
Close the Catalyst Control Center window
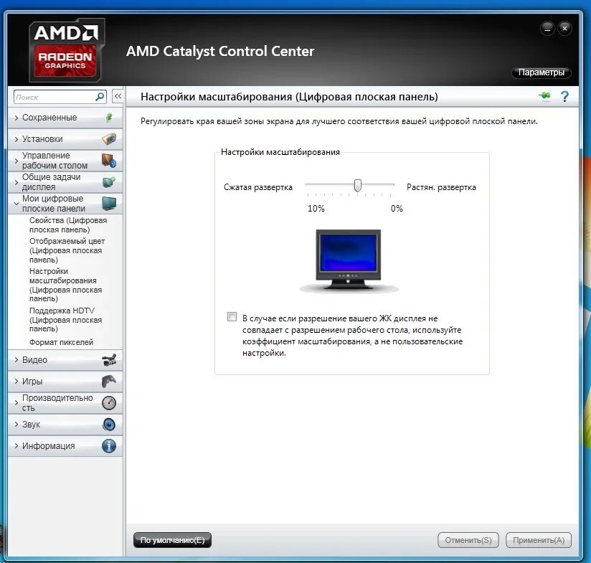564,28
